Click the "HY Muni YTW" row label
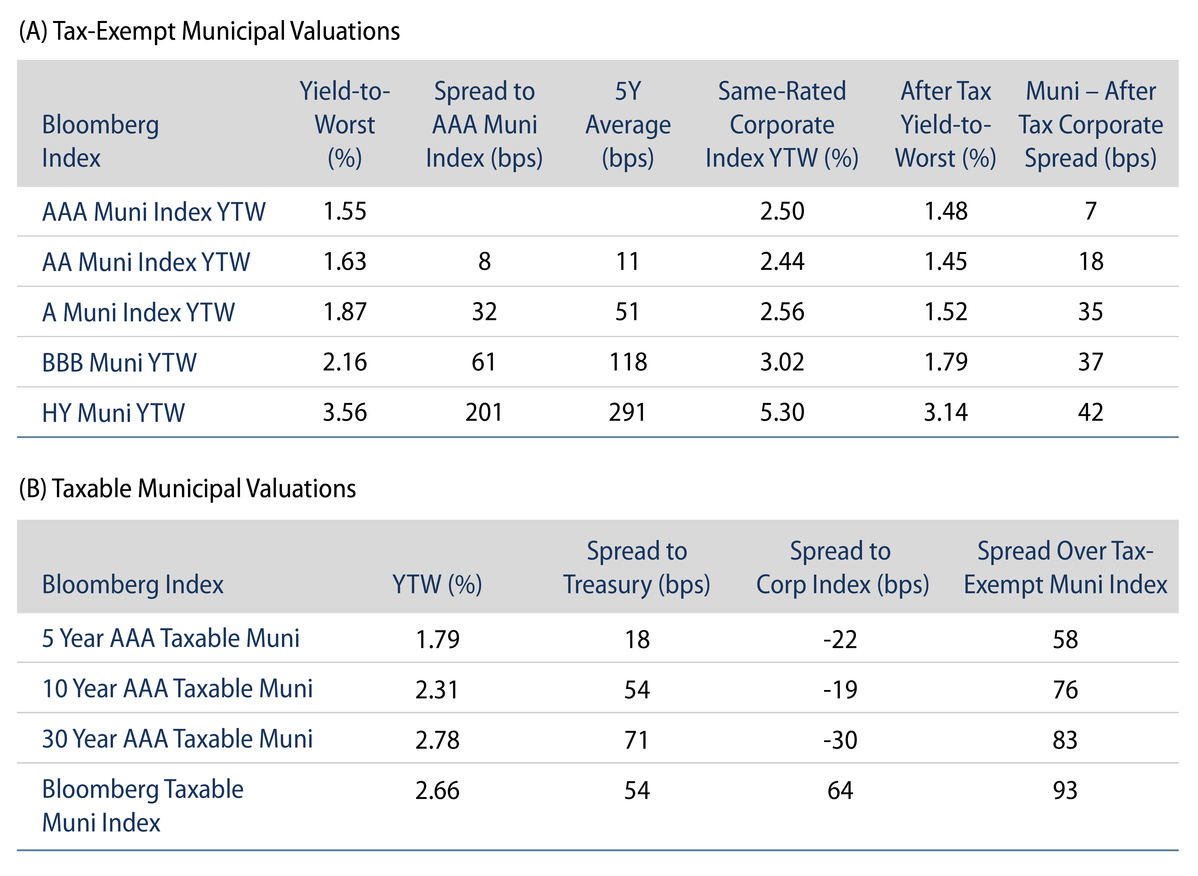Image resolution: width=1198 pixels, height=876 pixels. (113, 413)
